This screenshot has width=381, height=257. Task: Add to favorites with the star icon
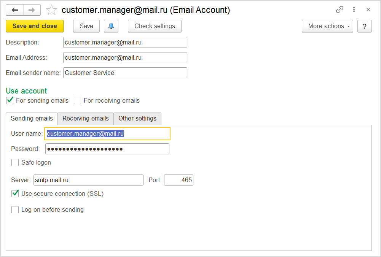[51, 10]
